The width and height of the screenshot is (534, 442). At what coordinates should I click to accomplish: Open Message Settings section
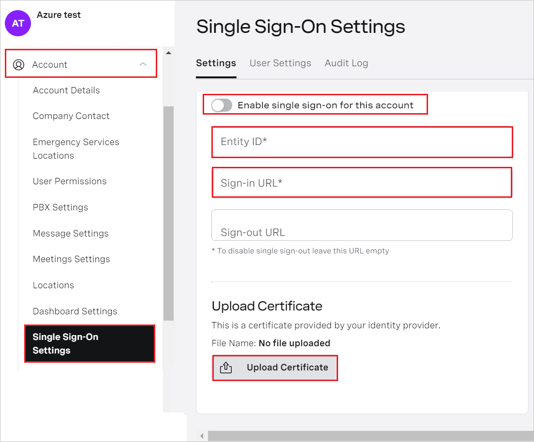70,233
